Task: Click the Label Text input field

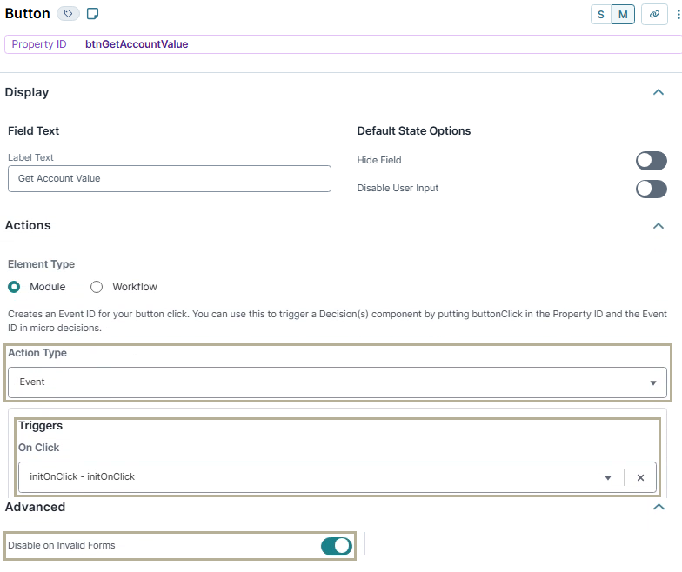Action: click(169, 179)
